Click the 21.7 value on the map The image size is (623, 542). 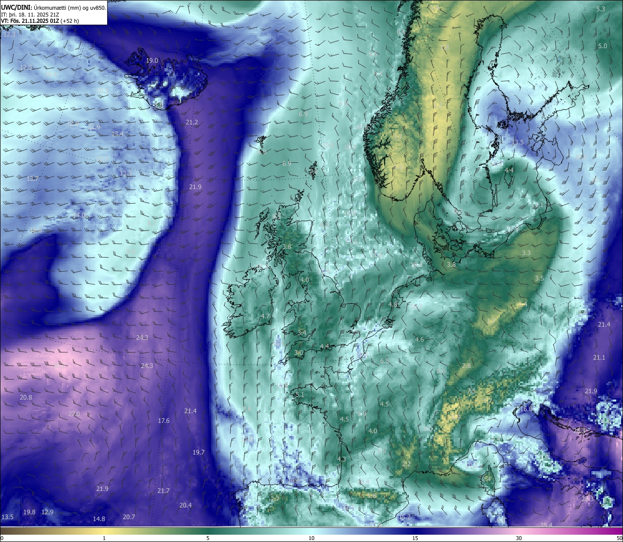tap(164, 490)
